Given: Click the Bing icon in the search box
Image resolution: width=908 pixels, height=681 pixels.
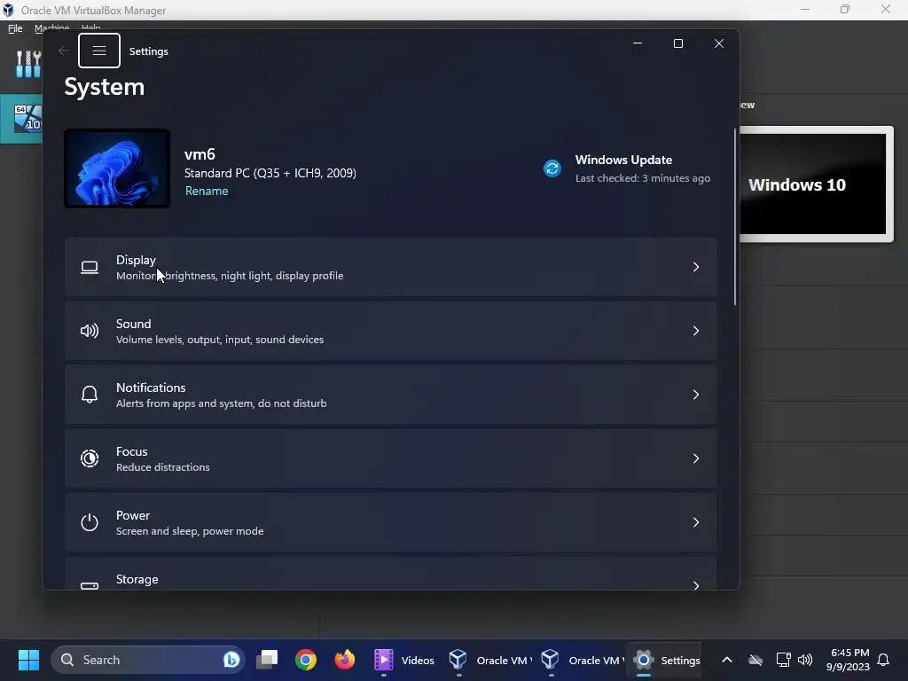Looking at the screenshot, I should pos(231,660).
